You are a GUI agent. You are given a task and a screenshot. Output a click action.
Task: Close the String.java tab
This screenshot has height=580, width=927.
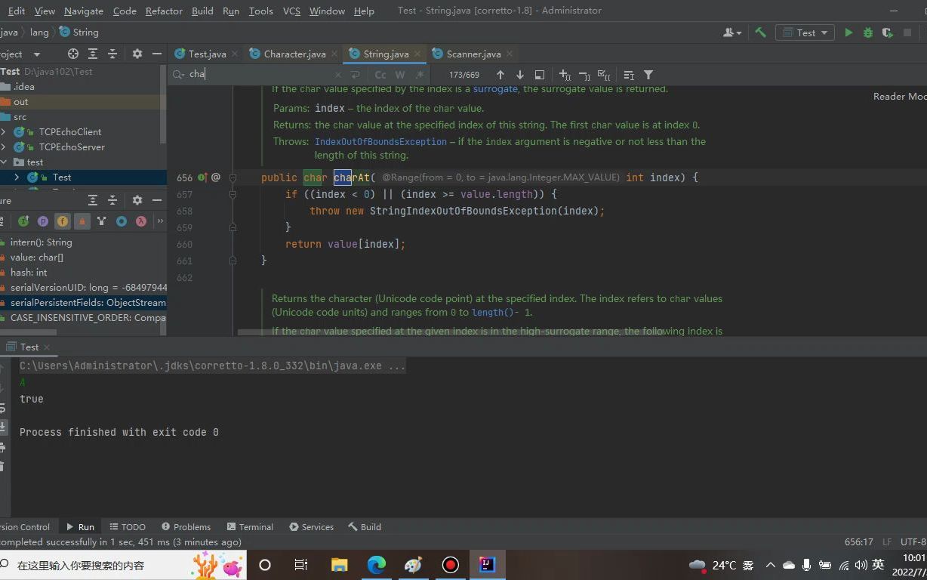click(417, 54)
